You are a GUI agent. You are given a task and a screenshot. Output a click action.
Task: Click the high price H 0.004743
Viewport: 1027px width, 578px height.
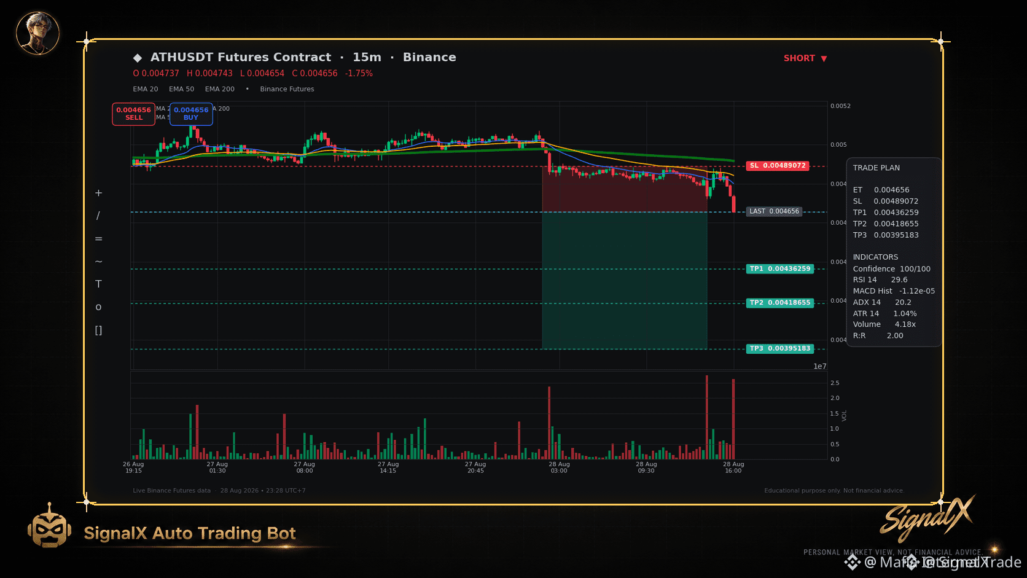pyautogui.click(x=209, y=73)
